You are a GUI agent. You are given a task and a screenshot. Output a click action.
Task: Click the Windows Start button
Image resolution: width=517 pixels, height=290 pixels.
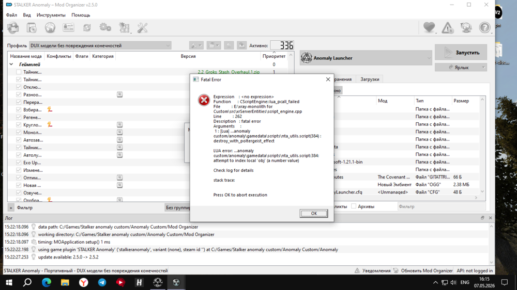click(9, 282)
